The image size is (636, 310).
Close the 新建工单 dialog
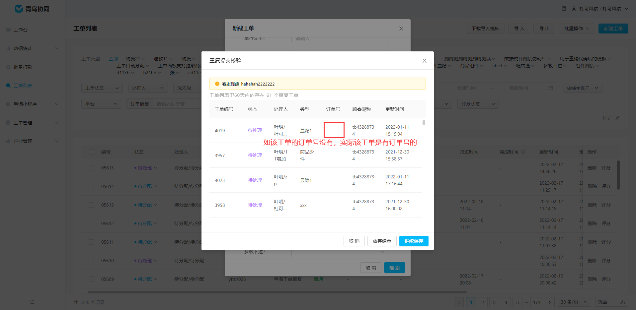[x=401, y=29]
